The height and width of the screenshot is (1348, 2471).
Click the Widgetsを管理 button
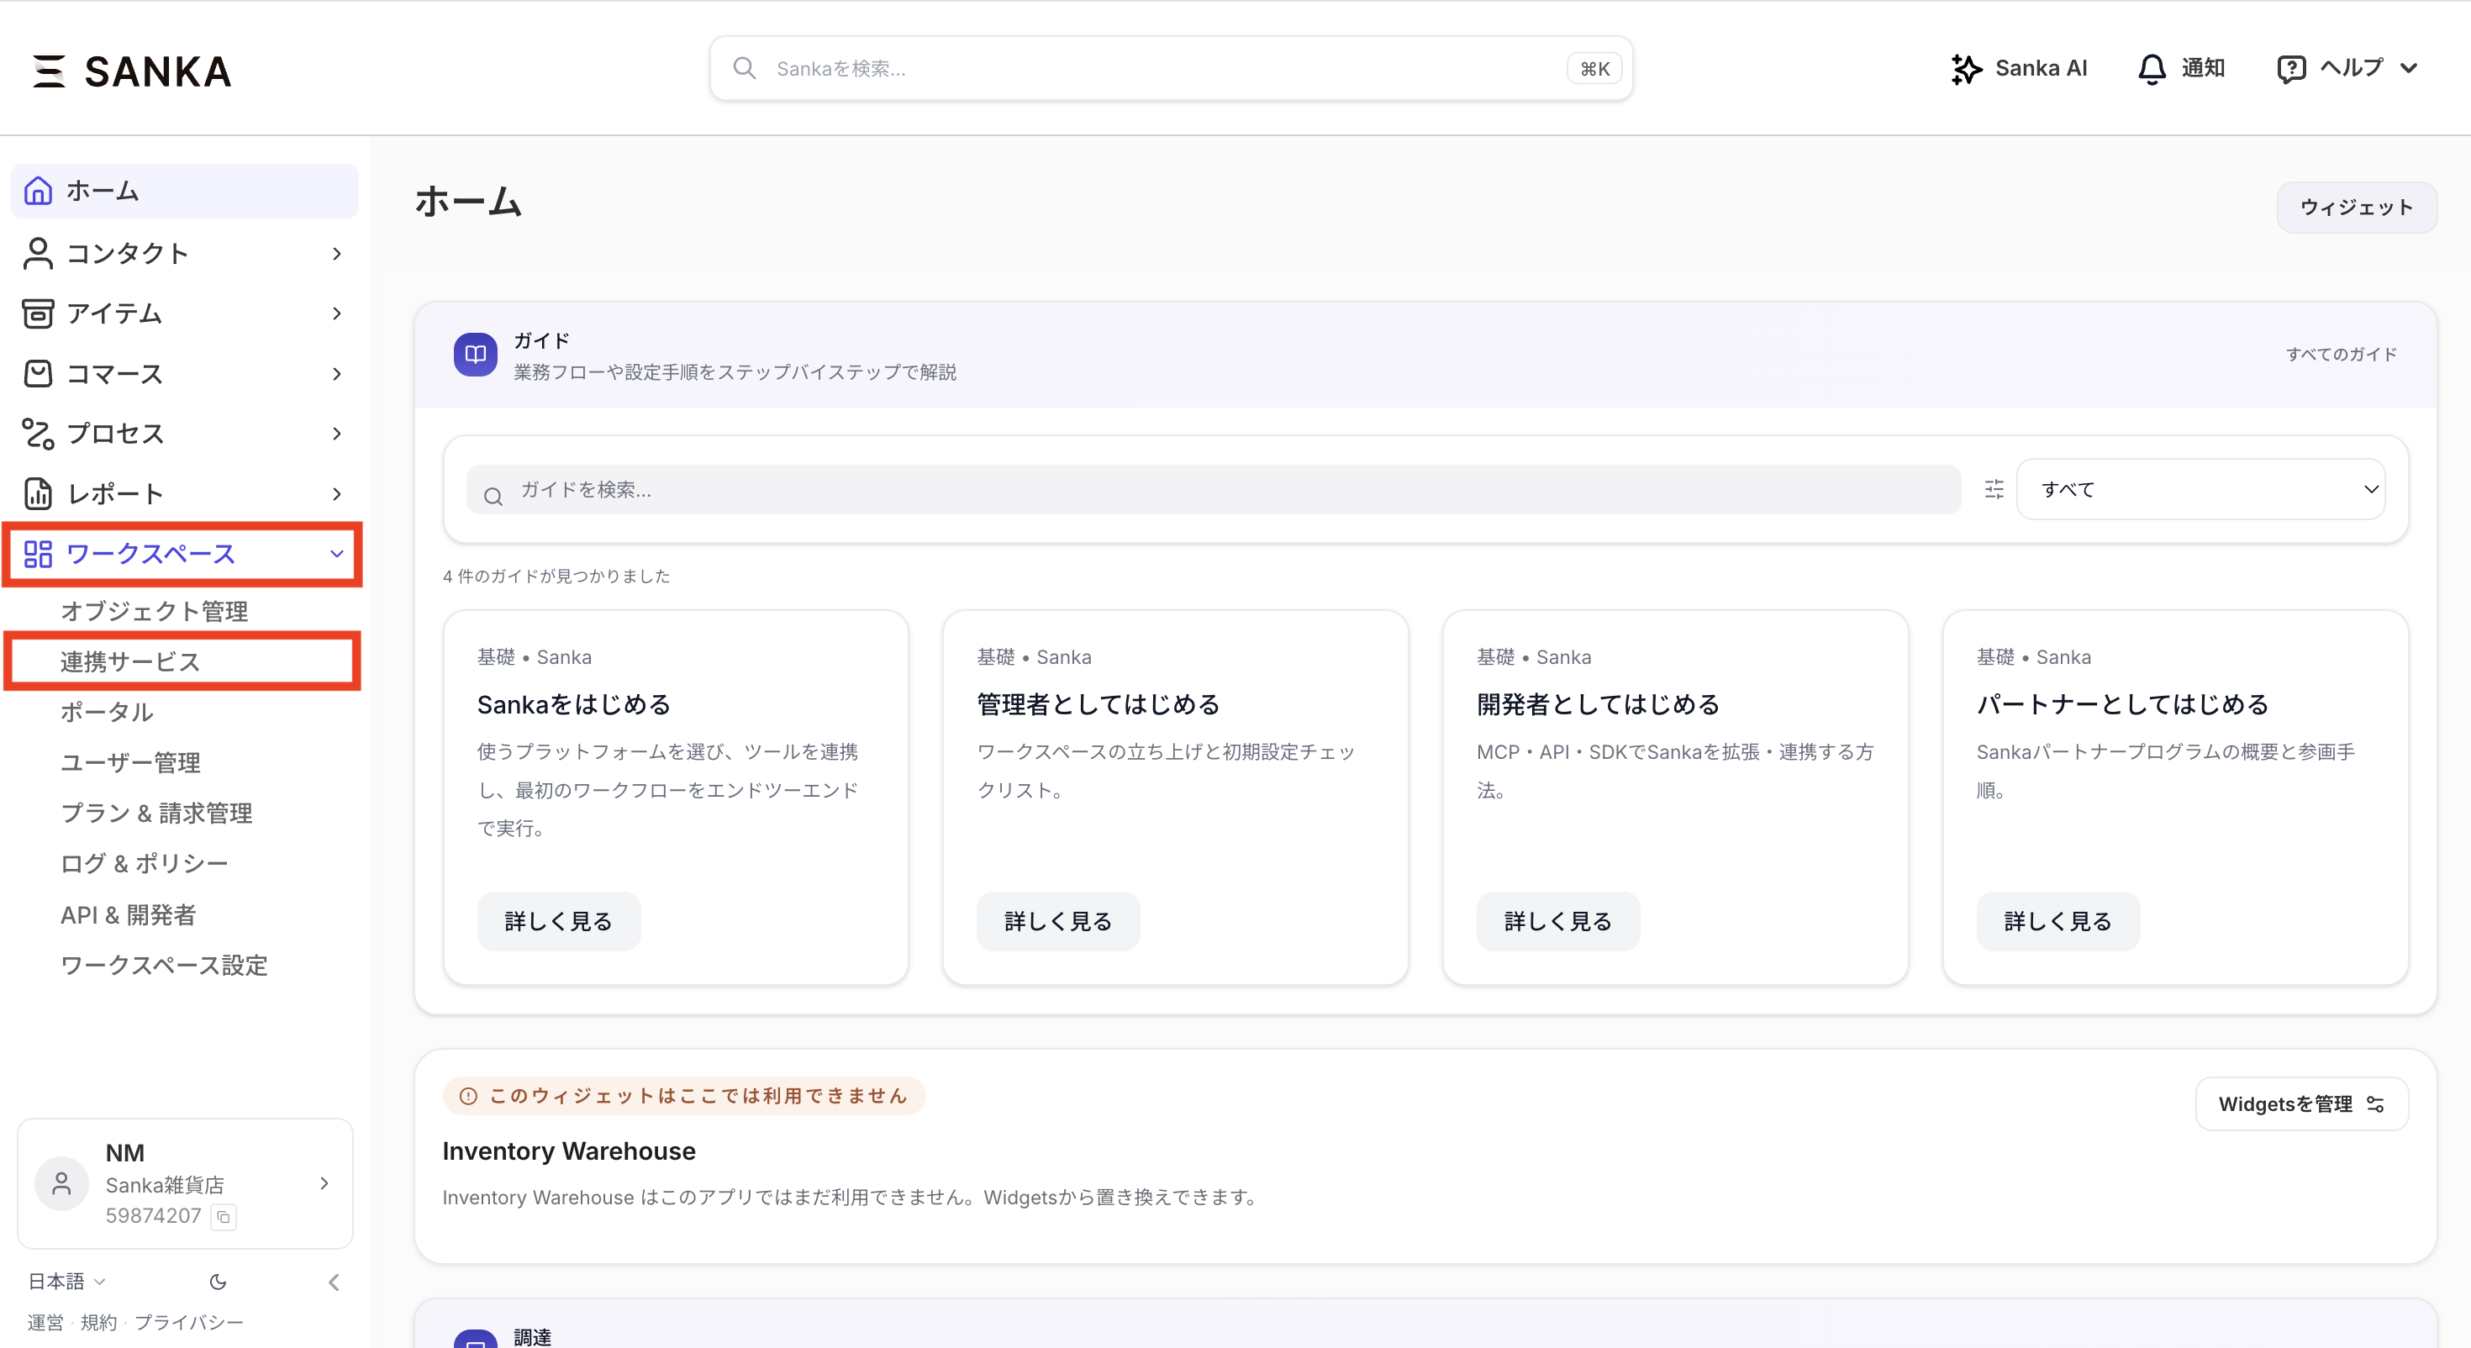(x=2301, y=1103)
